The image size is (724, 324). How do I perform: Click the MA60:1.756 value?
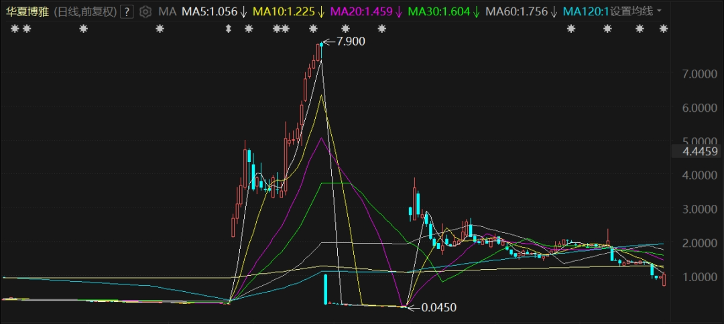point(517,11)
